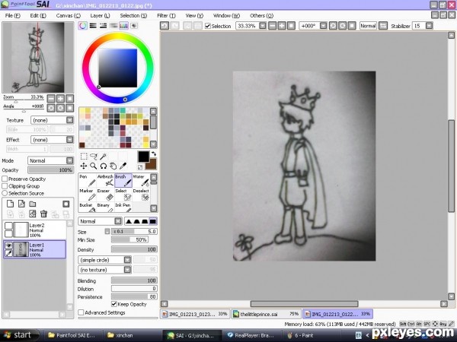Create a new layer folder

click(32, 204)
